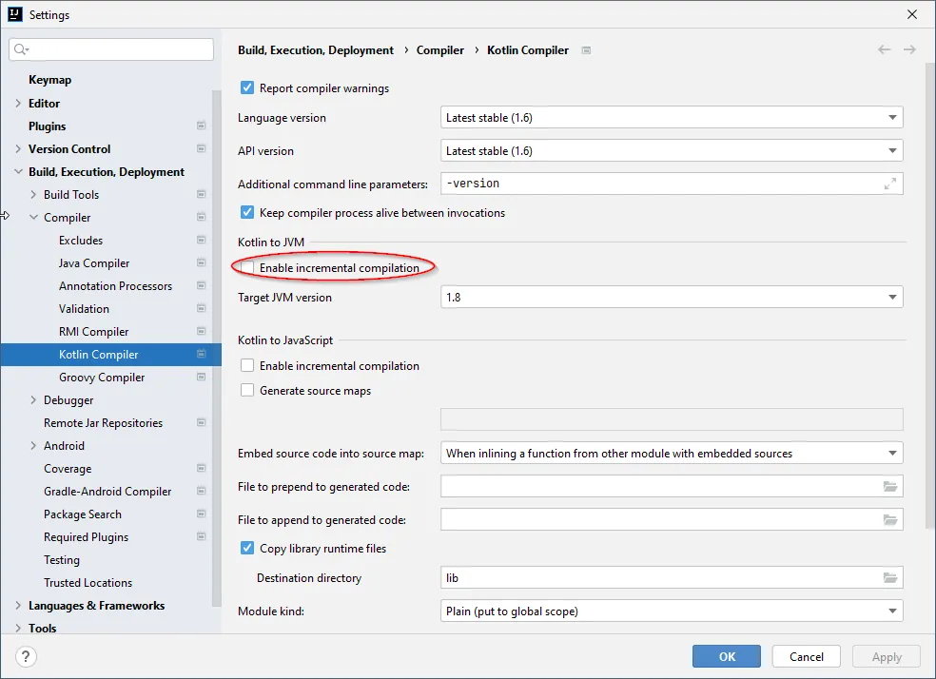The image size is (936, 679).
Task: Expand Languages & Frameworks node
Action: [18, 605]
